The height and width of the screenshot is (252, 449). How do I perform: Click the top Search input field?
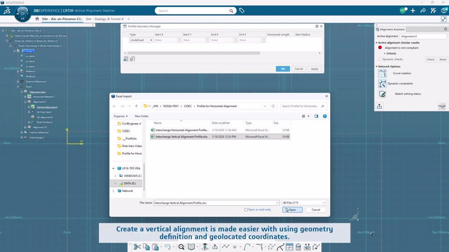coord(193,11)
